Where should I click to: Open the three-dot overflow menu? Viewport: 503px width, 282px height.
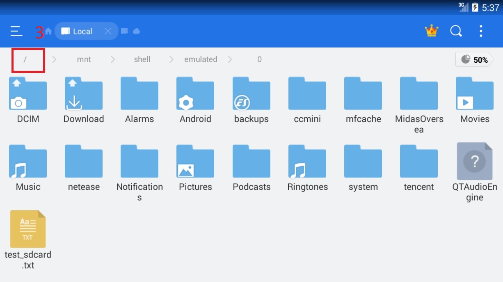481,31
